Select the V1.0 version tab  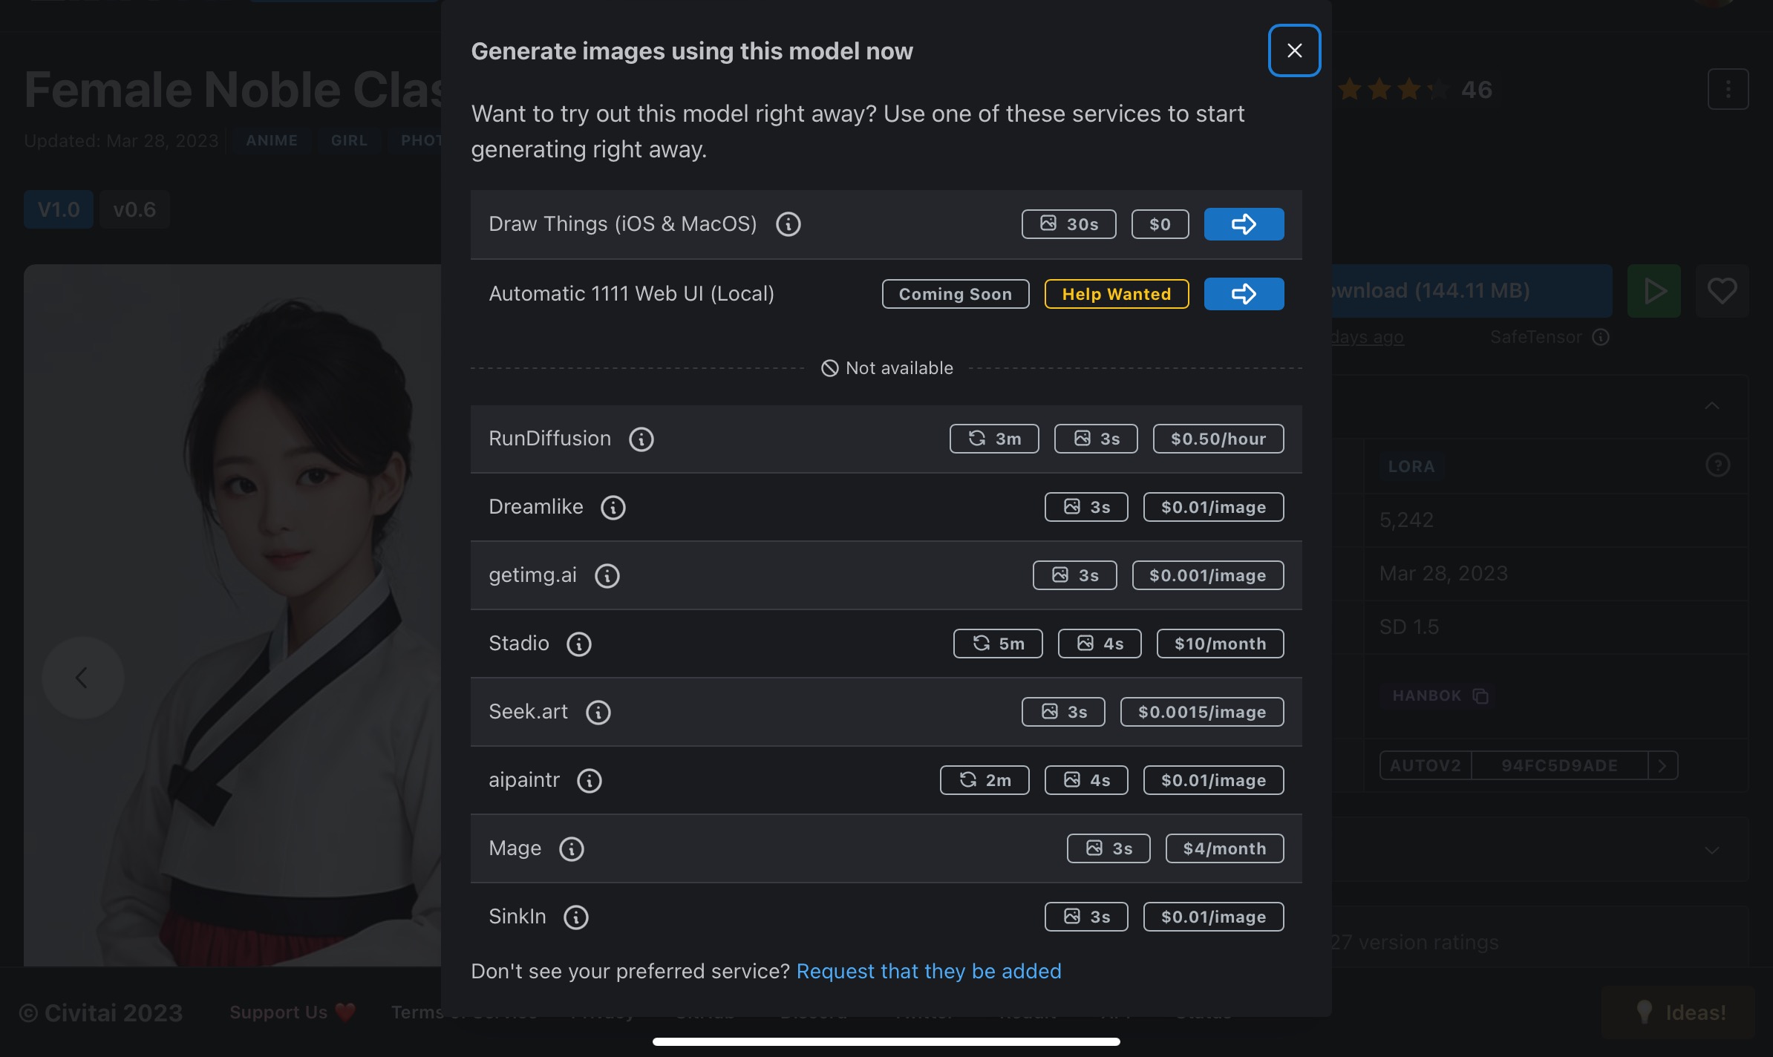58,209
